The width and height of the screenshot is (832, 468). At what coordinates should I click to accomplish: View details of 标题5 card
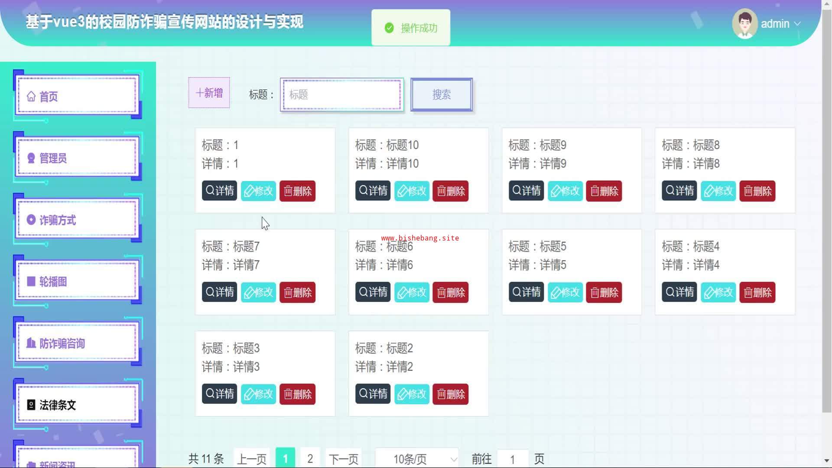click(x=526, y=292)
